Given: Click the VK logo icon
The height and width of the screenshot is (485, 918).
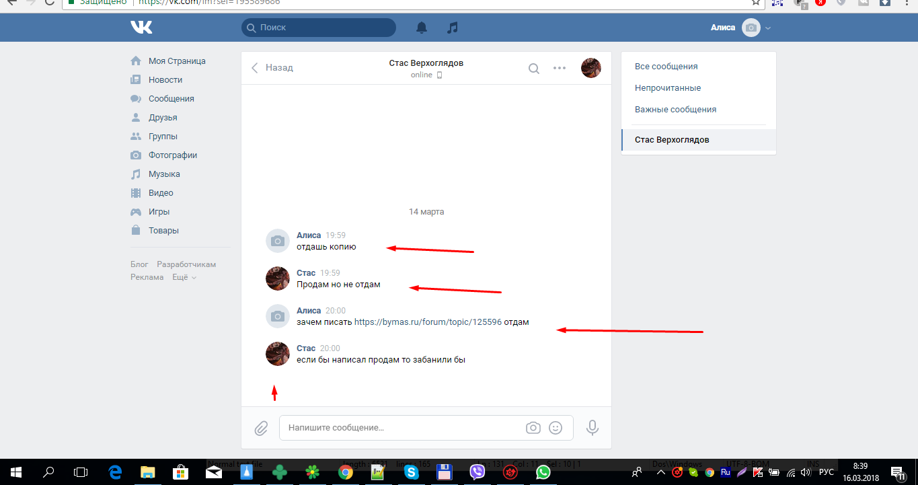Looking at the screenshot, I should click(x=141, y=27).
